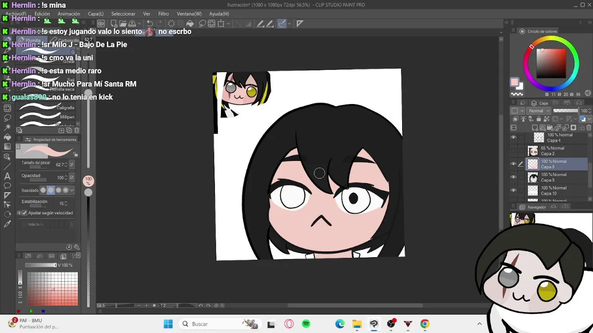The image size is (593, 333).
Task: Select the Eyedropper tool in left toolbar
Action: pos(7,224)
